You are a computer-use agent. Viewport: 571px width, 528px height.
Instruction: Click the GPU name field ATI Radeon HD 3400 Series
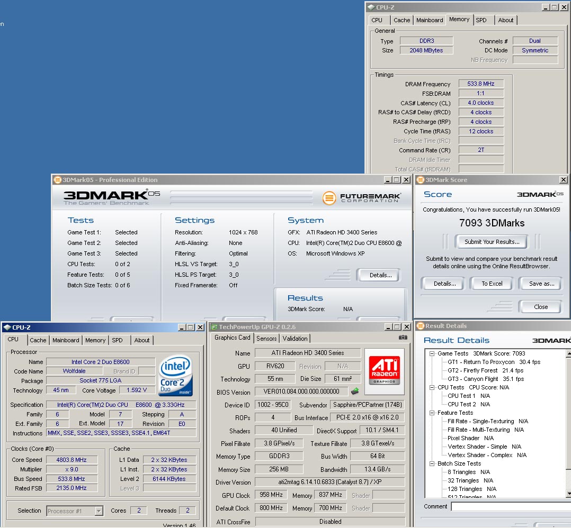tap(308, 353)
